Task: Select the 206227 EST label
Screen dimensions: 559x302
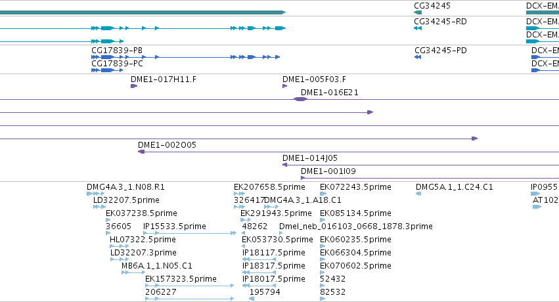Action: click(161, 292)
